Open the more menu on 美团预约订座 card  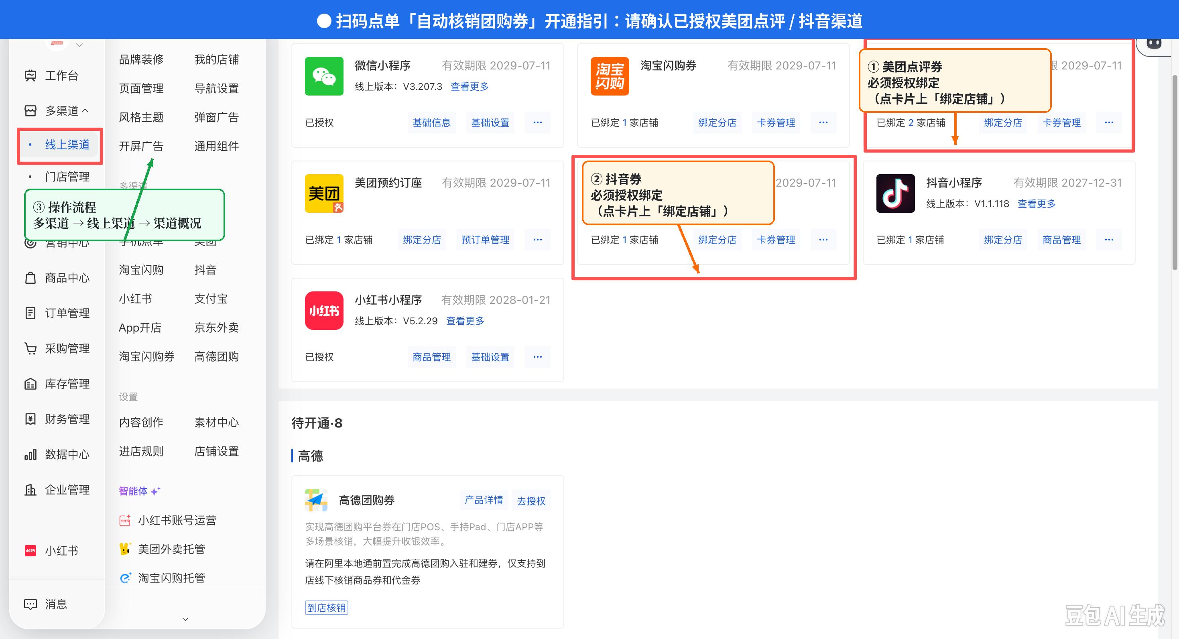(537, 240)
